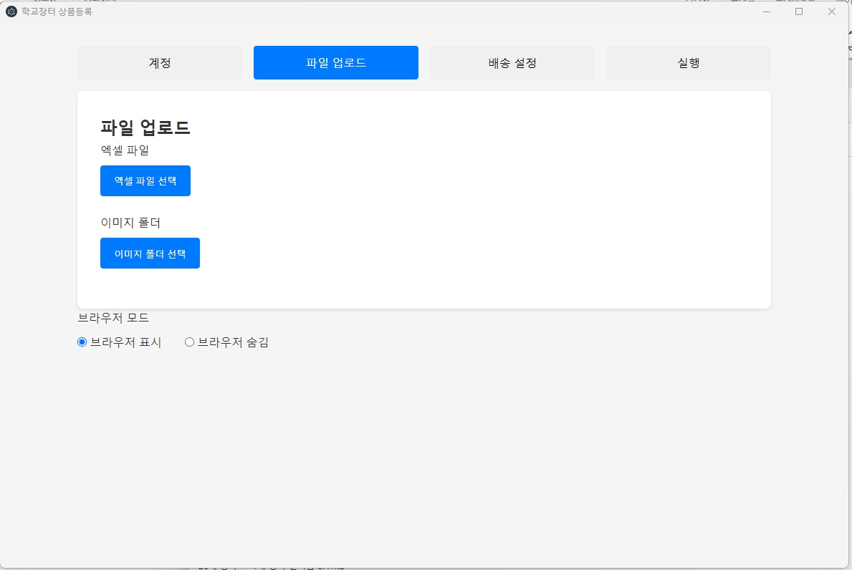The image size is (852, 570).
Task: Close the 학교장터 상품등록 window
Action: tap(832, 11)
